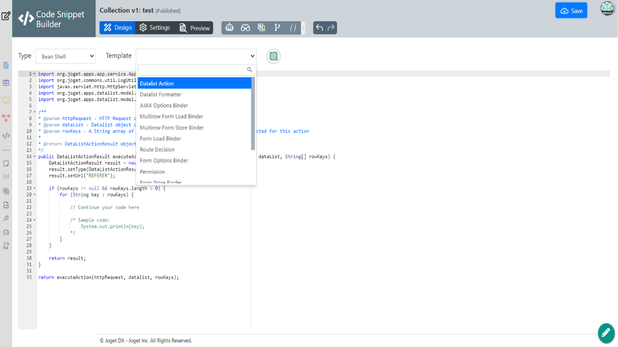Click the undo arrow icon
Screen dimensions: 618x347
[x=319, y=27]
